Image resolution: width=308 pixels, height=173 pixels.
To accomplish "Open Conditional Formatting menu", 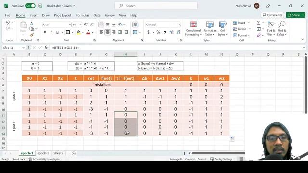I will pyautogui.click(x=193, y=29).
